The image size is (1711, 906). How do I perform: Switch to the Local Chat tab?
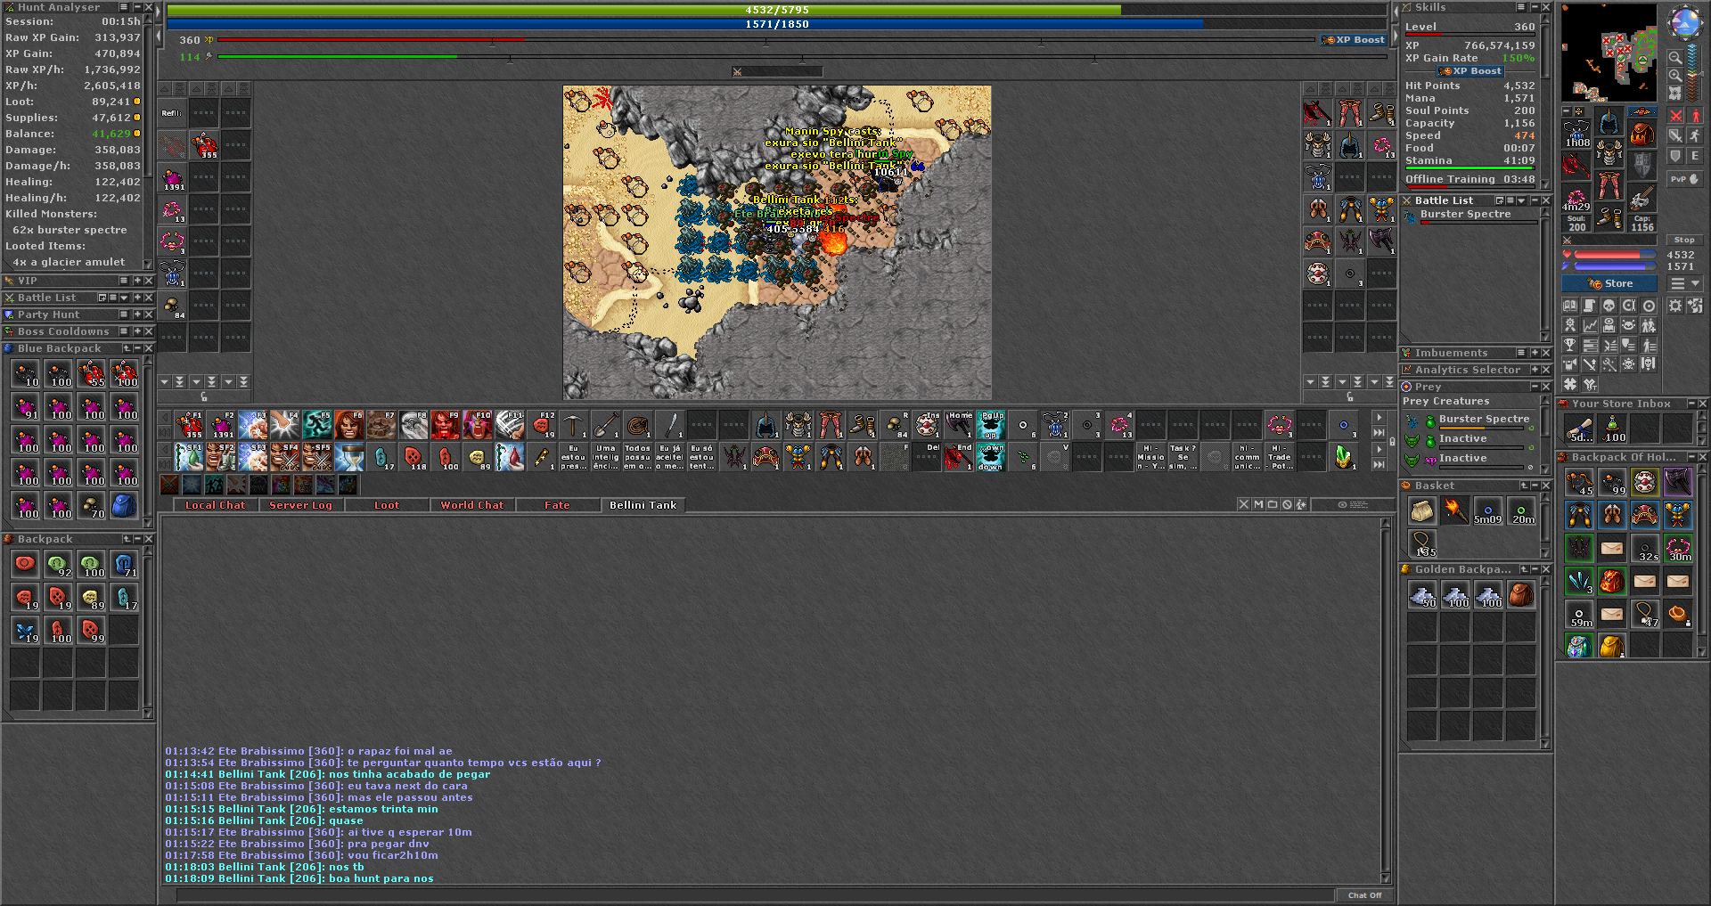(x=215, y=505)
